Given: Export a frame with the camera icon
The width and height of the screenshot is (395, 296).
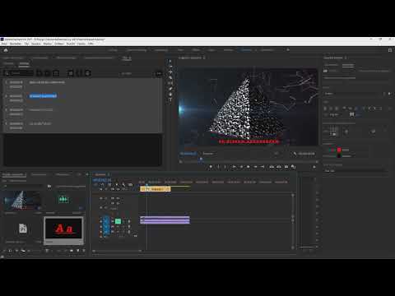Looking at the screenshot, I should pos(286,167).
